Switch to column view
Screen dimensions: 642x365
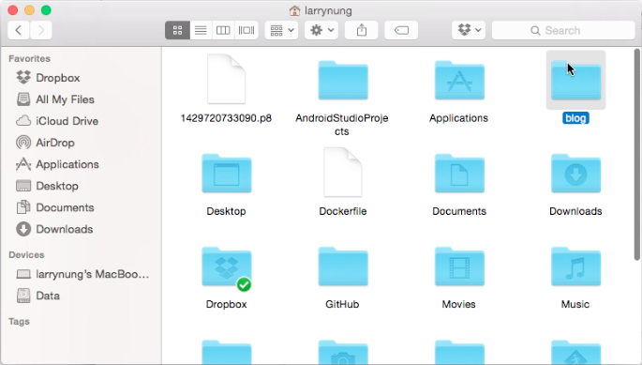223,30
